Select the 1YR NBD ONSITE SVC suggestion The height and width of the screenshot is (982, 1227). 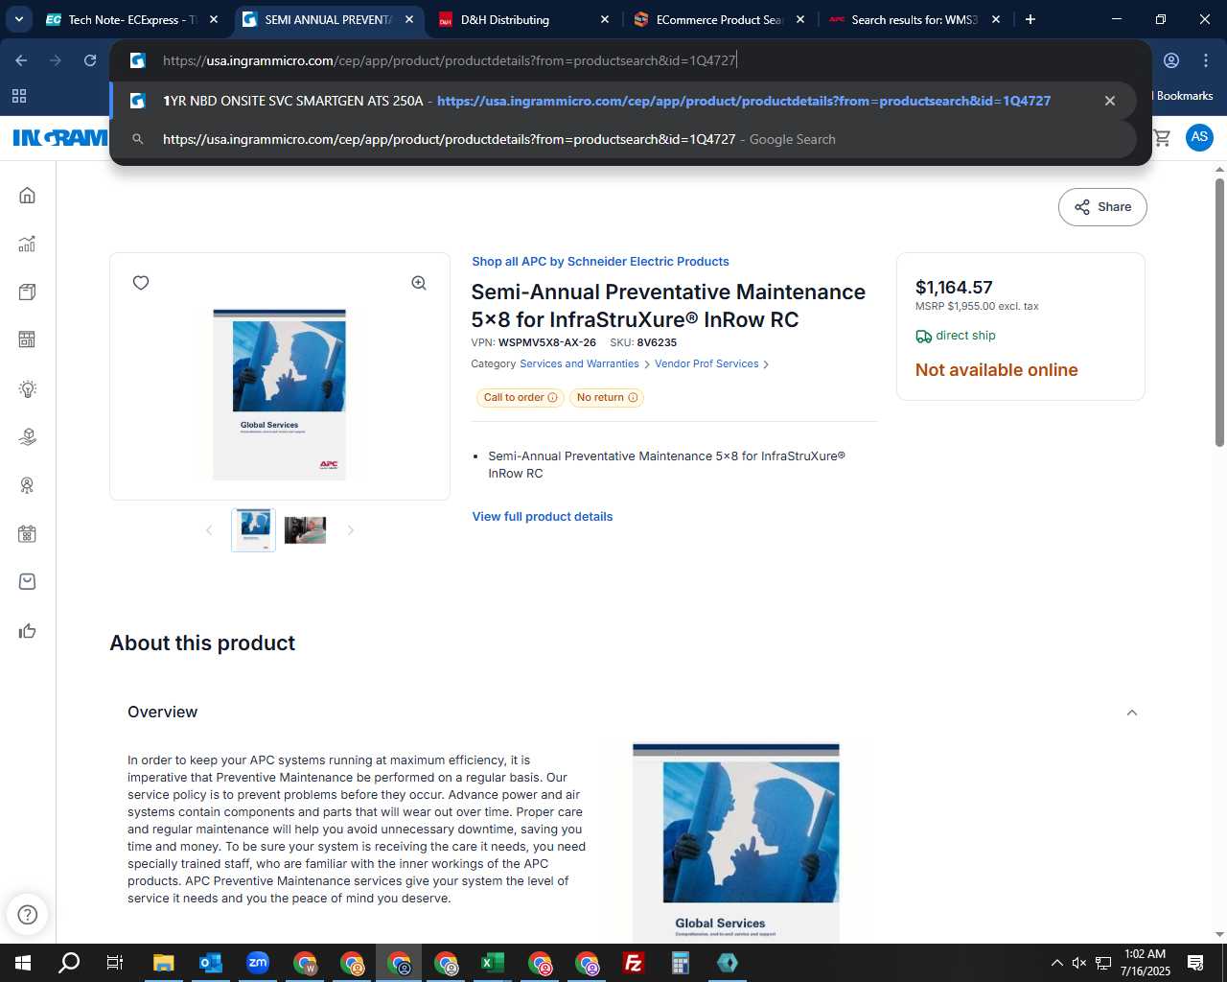[x=623, y=101]
